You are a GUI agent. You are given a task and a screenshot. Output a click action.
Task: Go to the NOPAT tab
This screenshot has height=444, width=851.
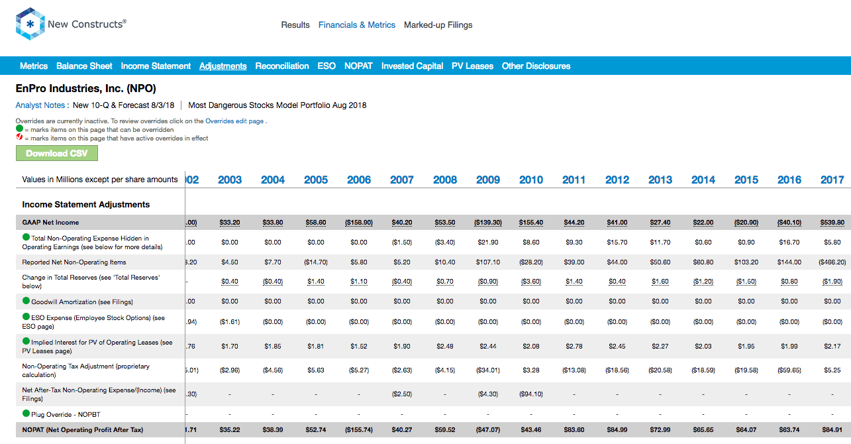[358, 66]
